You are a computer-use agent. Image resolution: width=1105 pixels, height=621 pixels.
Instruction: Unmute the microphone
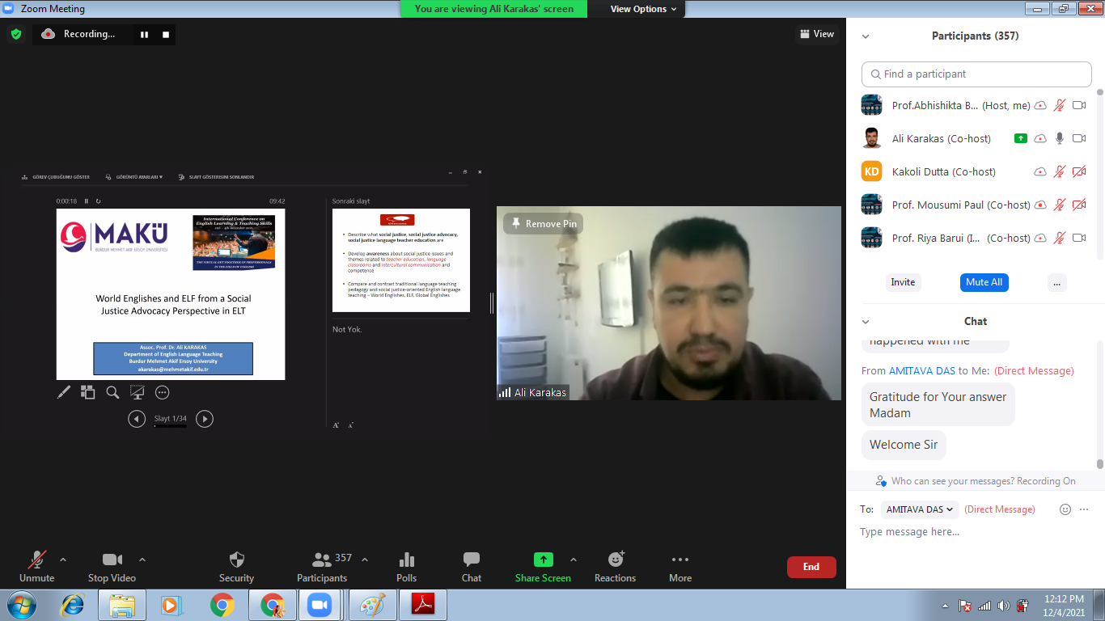pyautogui.click(x=36, y=560)
